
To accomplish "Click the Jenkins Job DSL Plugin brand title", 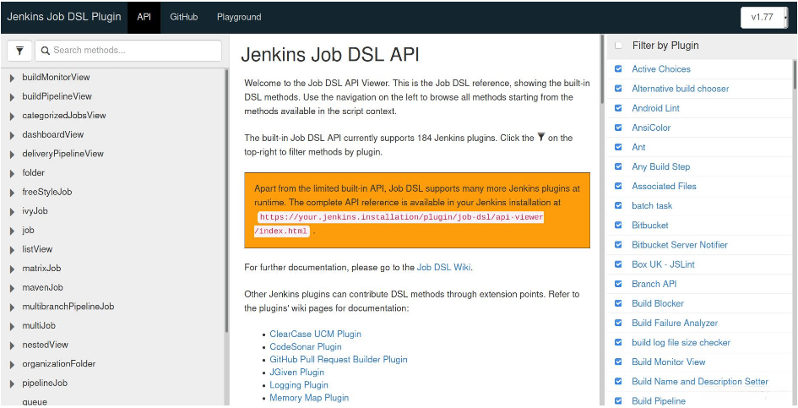I will pyautogui.click(x=63, y=17).
